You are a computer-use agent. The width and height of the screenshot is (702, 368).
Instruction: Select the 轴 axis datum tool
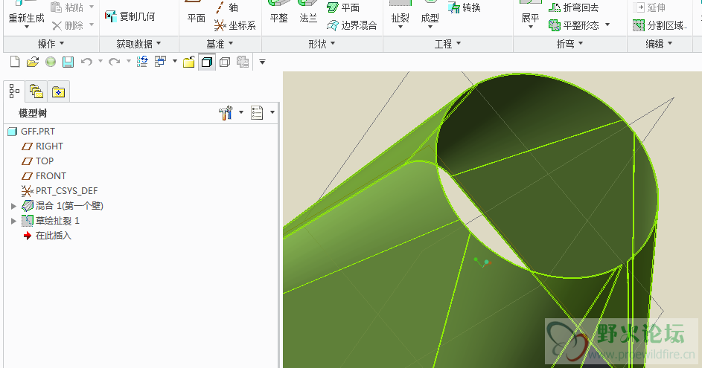tap(226, 7)
